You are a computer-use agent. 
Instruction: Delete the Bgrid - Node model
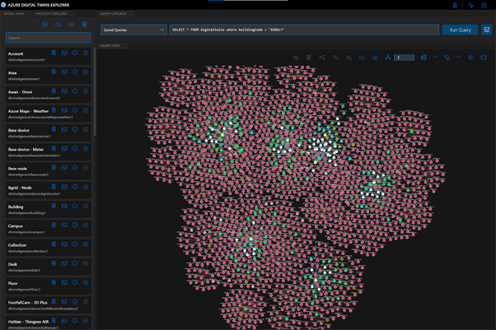54,187
